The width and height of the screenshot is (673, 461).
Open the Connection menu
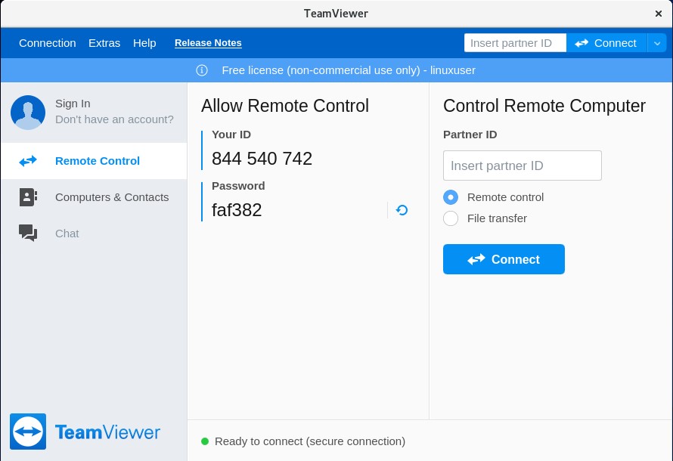click(x=48, y=43)
